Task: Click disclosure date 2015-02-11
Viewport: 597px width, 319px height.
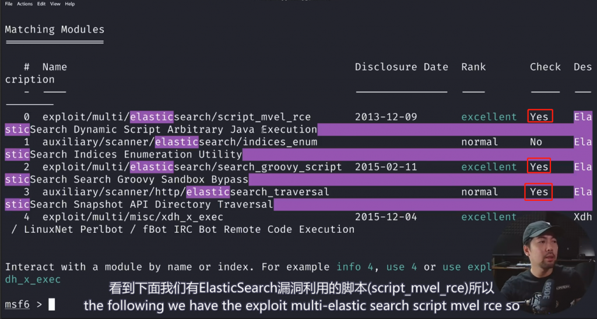Action: click(x=386, y=167)
